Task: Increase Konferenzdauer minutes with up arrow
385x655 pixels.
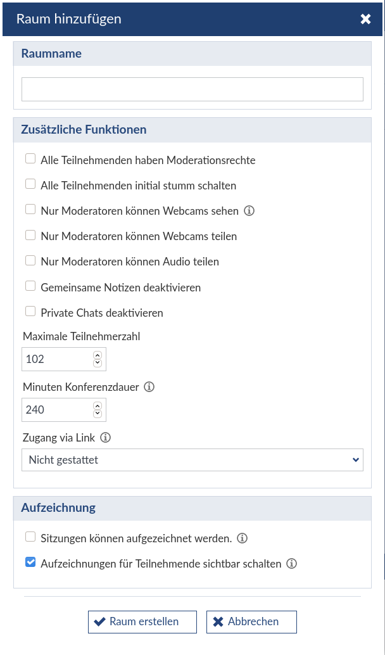Action: 98,406
